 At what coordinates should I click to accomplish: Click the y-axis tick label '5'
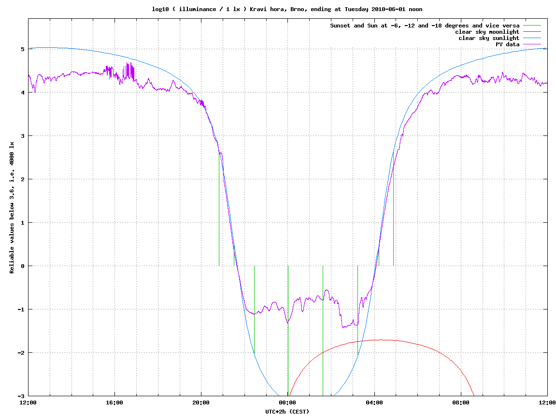pyautogui.click(x=23, y=49)
